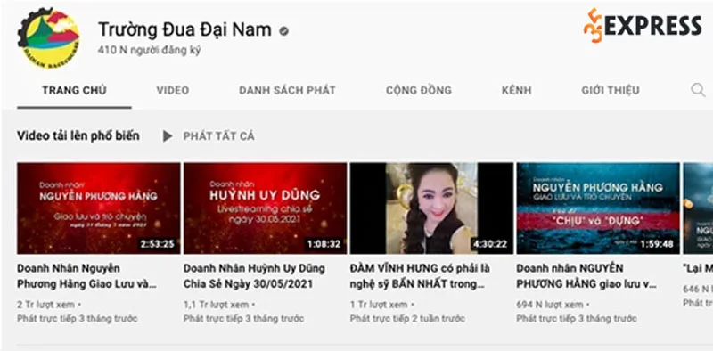Image resolution: width=713 pixels, height=351 pixels.
Task: Click the 410 N người đăng ký subscriber count
Action: pyautogui.click(x=149, y=50)
